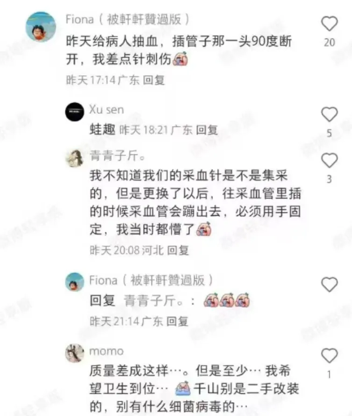352x416 pixels.
Task: Open Fiona's profile avatar on top comment
Action: pyautogui.click(x=41, y=27)
